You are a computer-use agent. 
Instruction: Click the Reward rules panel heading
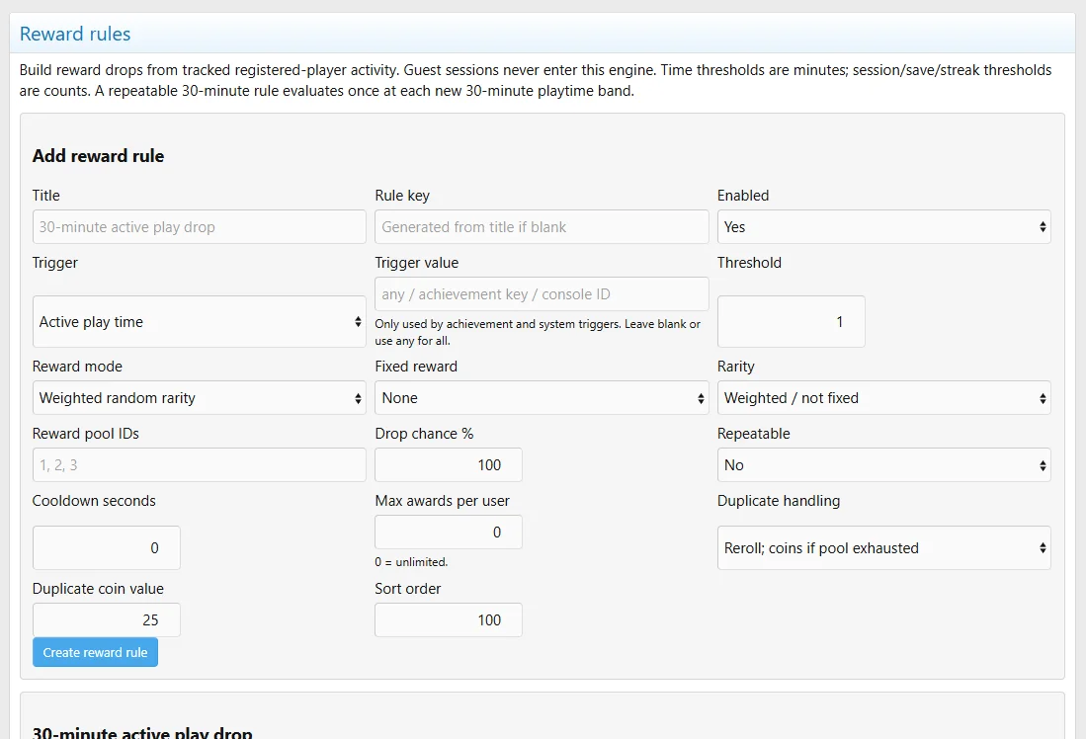[75, 34]
